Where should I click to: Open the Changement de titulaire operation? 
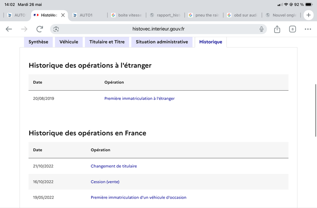tap(114, 166)
